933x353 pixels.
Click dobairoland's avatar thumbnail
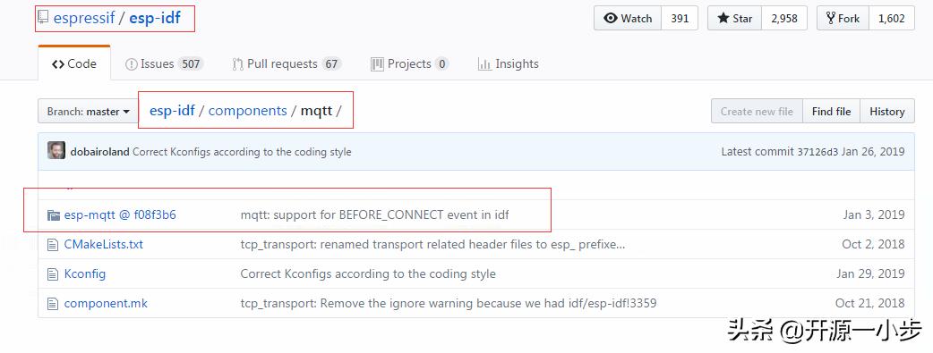coord(56,150)
